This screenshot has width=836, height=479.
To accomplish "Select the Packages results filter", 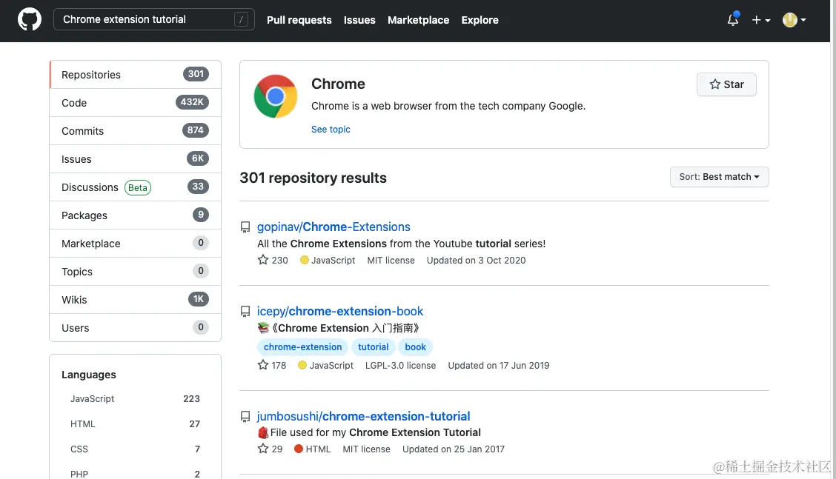I will 135,215.
